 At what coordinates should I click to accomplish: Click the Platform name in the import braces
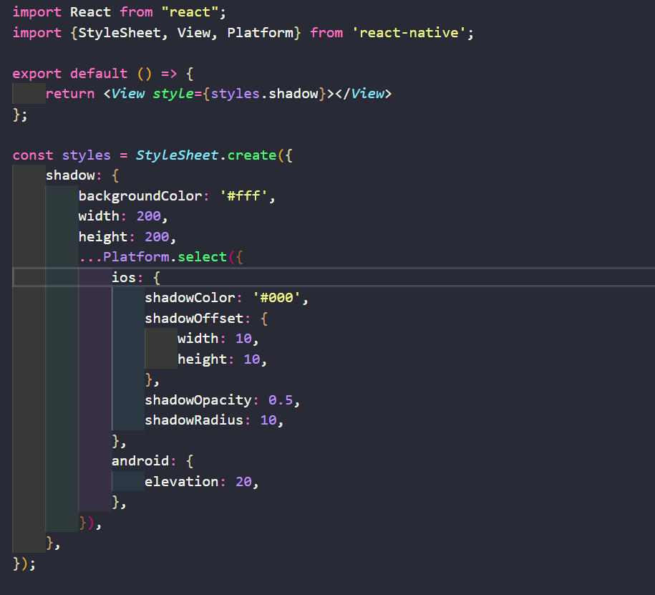tap(261, 33)
